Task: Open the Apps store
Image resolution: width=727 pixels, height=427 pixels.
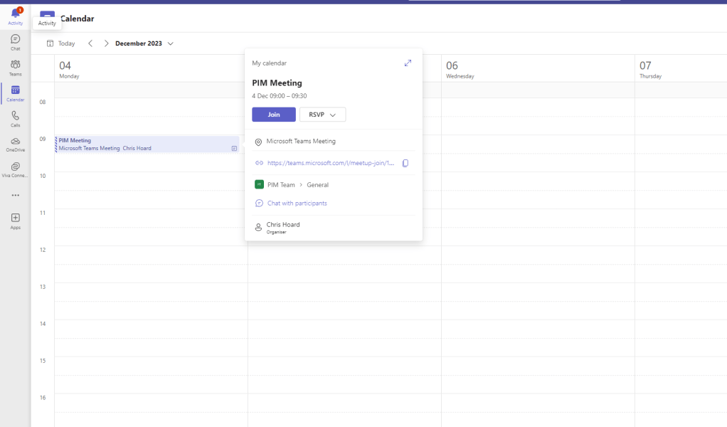Action: click(x=15, y=221)
